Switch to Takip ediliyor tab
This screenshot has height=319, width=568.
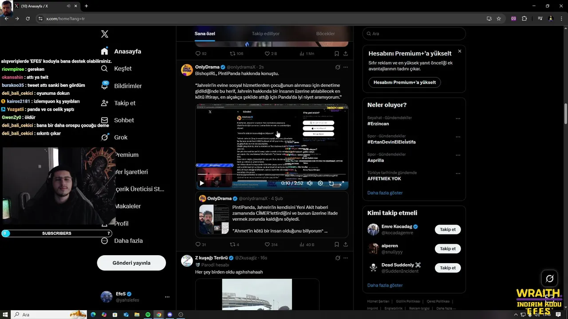(266, 34)
